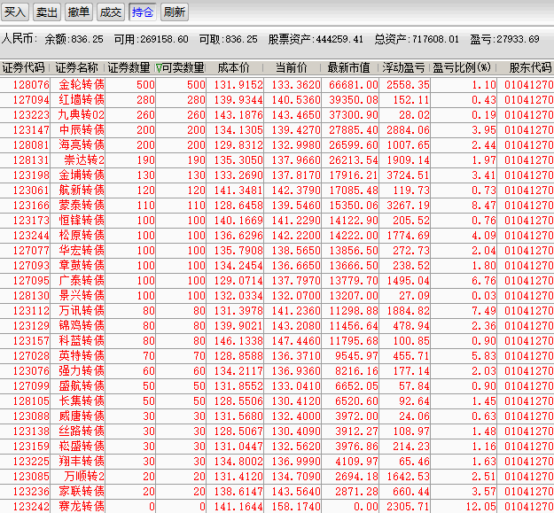Click market value 66681.00

[354, 85]
